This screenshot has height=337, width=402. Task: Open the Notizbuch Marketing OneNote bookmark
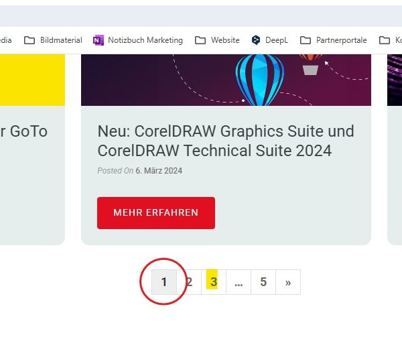[138, 40]
